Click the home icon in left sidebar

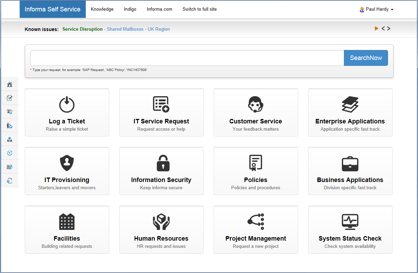point(10,84)
